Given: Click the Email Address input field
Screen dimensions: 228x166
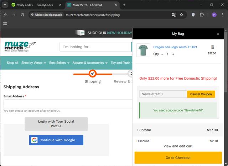Looking at the screenshot, I should coord(68,104).
